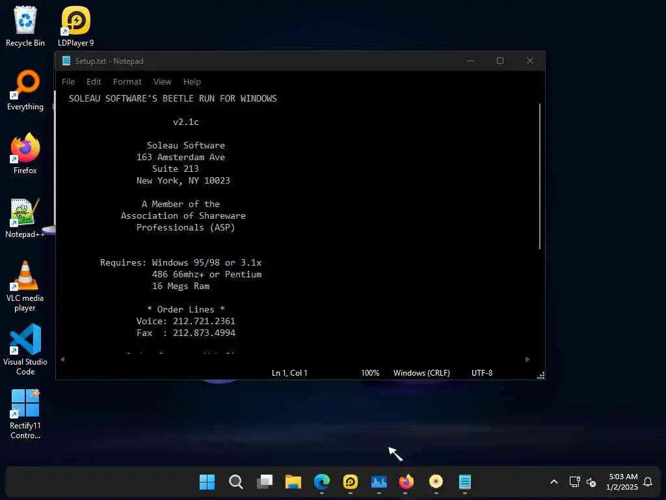The height and width of the screenshot is (500, 666).
Task: Open the Help menu in Notepad
Action: point(192,81)
